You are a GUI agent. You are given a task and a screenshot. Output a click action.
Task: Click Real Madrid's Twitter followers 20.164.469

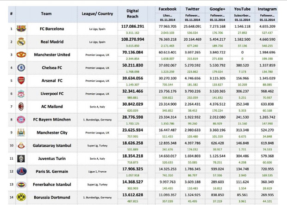tap(193, 39)
